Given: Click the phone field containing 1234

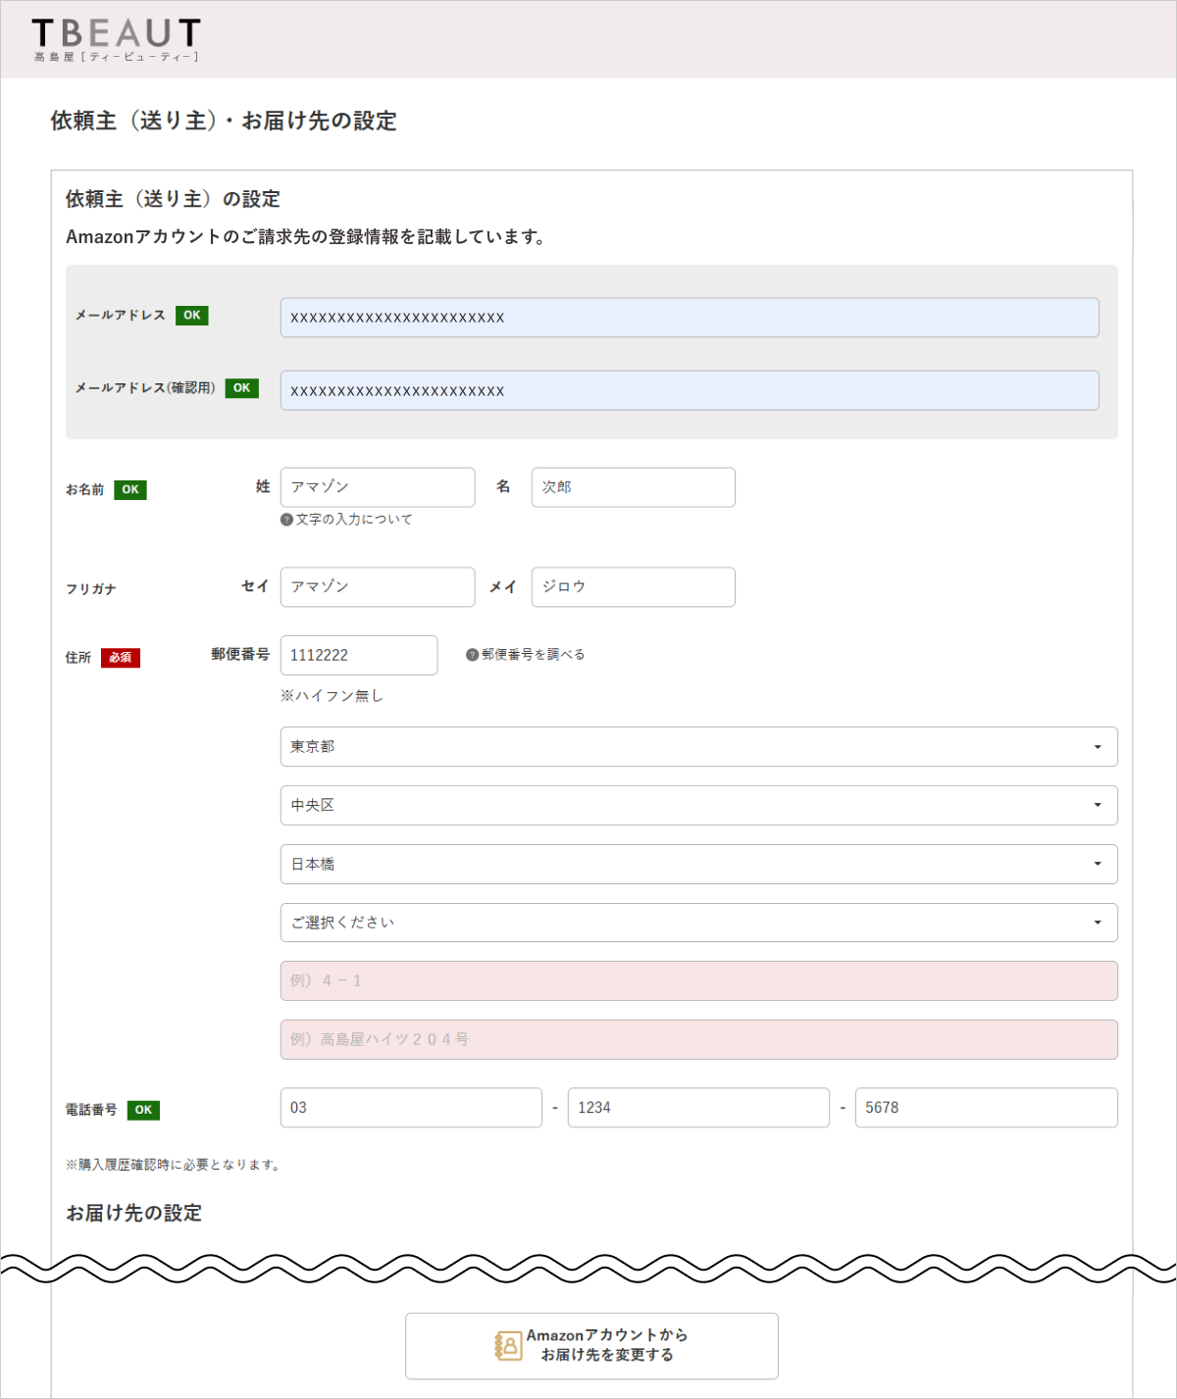Looking at the screenshot, I should tap(698, 1108).
